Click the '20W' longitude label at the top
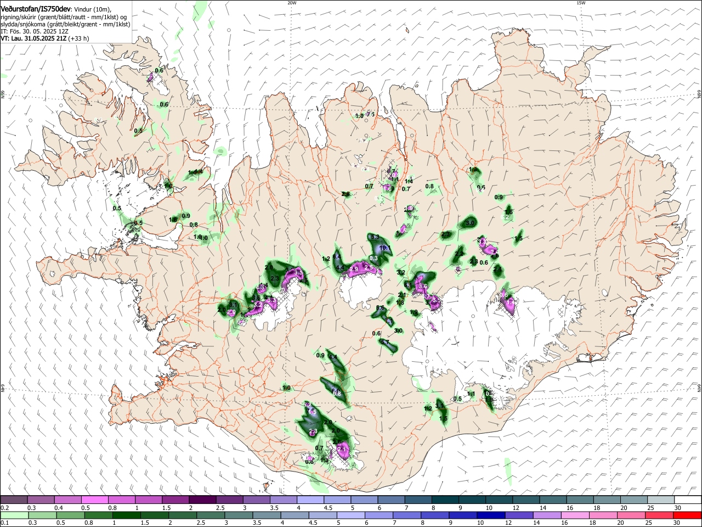Image resolution: width=702 pixels, height=527 pixels. tap(291, 3)
